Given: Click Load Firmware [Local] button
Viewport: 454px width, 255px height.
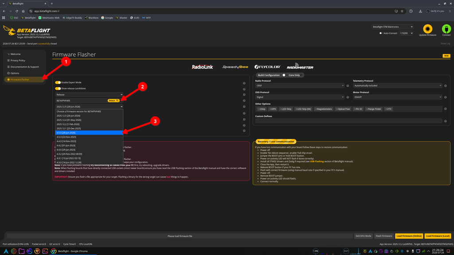Looking at the screenshot, I should [x=438, y=236].
